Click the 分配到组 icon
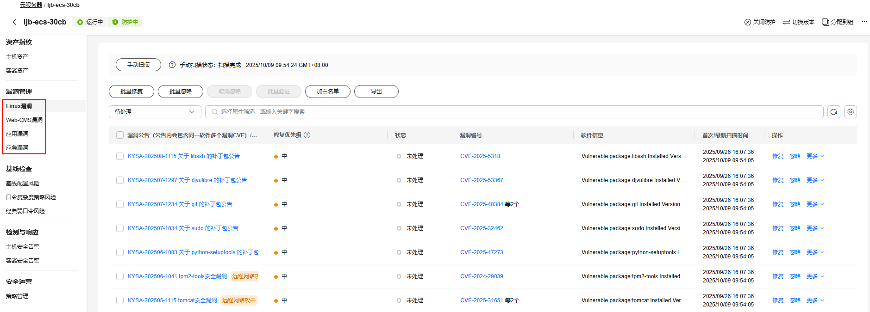Viewport: 870px width, 312px height. coord(825,22)
